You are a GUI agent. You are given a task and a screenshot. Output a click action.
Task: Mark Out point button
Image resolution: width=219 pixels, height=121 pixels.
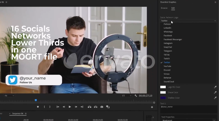[x=50, y=107]
